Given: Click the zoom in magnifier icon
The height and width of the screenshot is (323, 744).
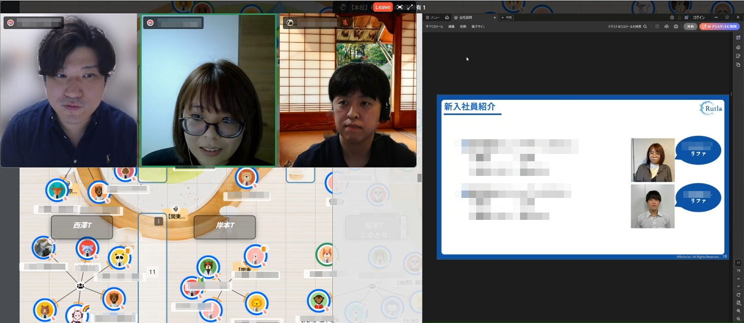Looking at the screenshot, I should pos(738,311).
